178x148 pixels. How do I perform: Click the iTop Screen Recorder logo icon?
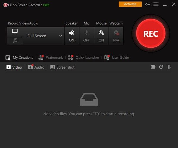pyautogui.click(x=6, y=5)
